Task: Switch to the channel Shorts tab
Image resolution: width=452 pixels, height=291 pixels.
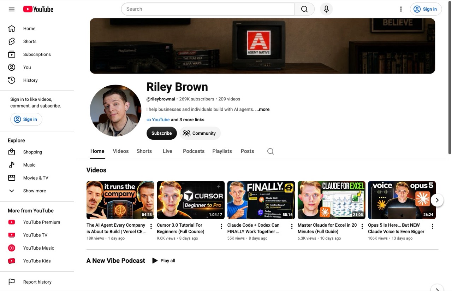Action: tap(144, 151)
